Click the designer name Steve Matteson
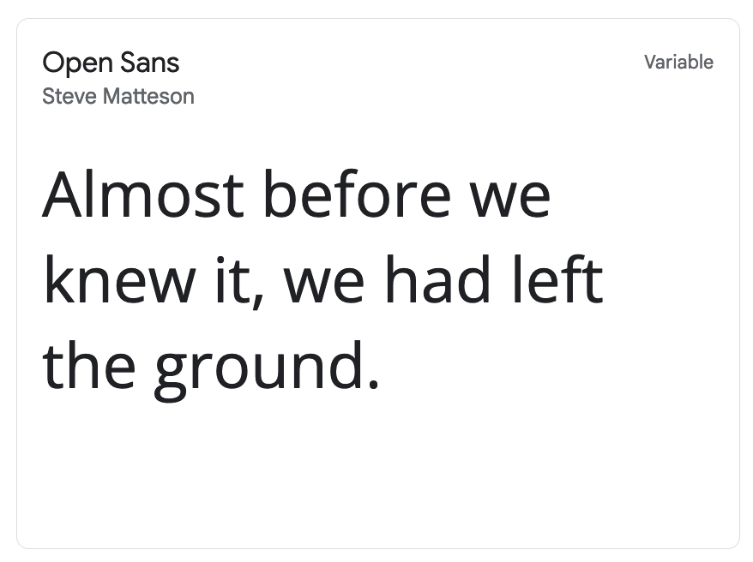 118,96
